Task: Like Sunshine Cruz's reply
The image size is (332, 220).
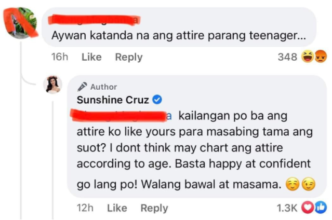Action: [117, 208]
